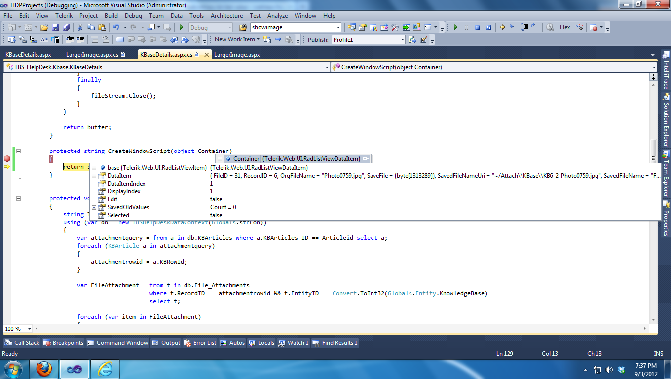Click the Undo arrow icon

pos(116,28)
